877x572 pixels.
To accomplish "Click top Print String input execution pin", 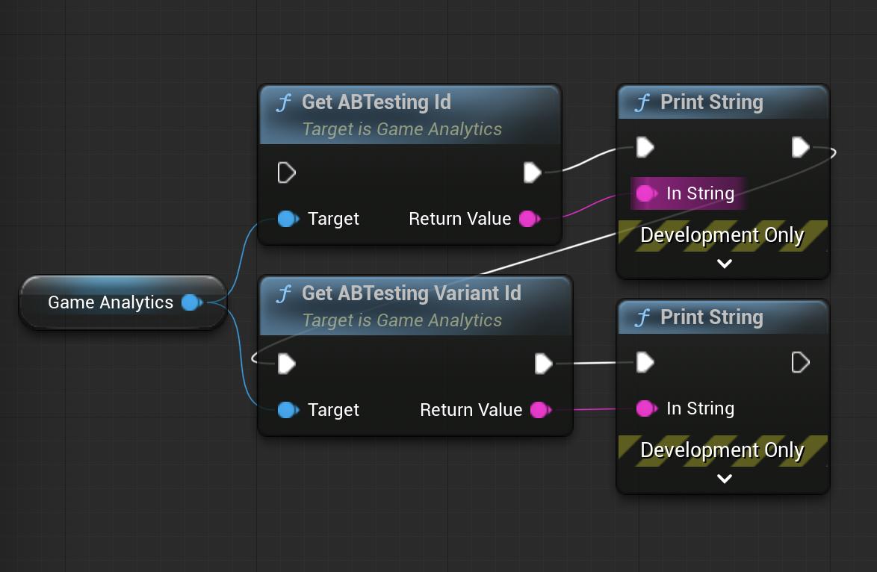I will coord(645,148).
